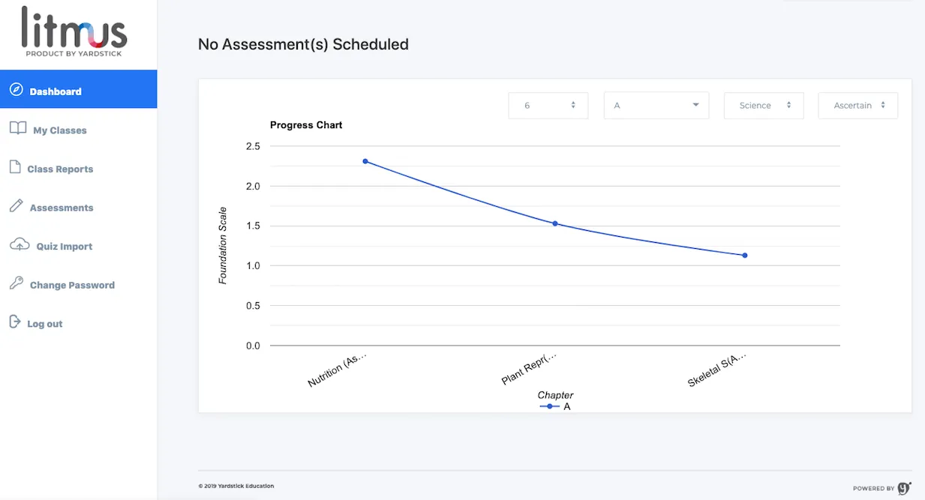Select the Change Password key icon
This screenshot has width=925, height=500.
click(x=15, y=284)
